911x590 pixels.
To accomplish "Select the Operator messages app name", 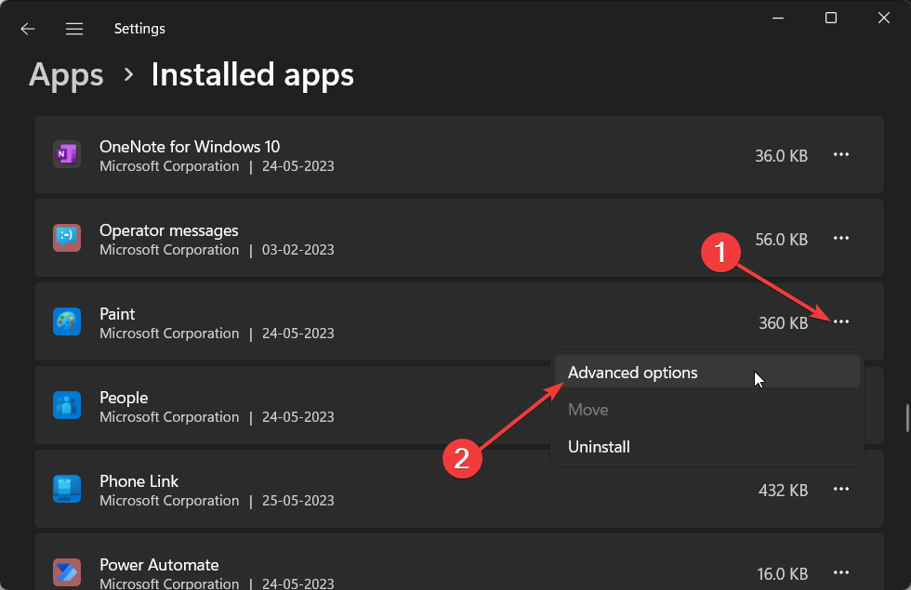I will (168, 230).
